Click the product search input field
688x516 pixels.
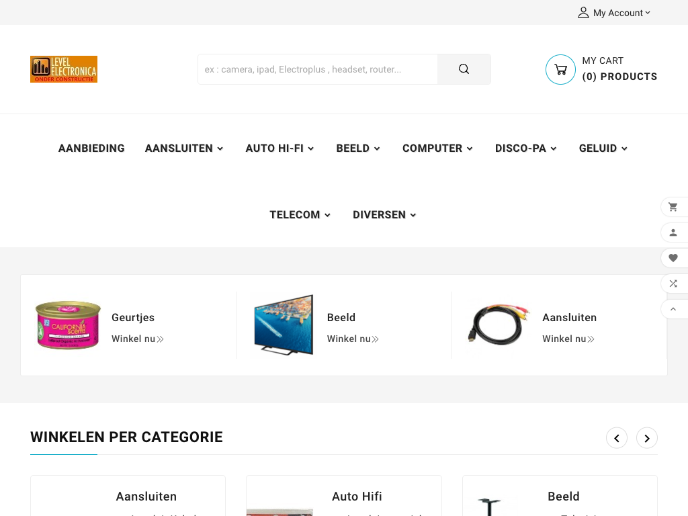point(317,69)
